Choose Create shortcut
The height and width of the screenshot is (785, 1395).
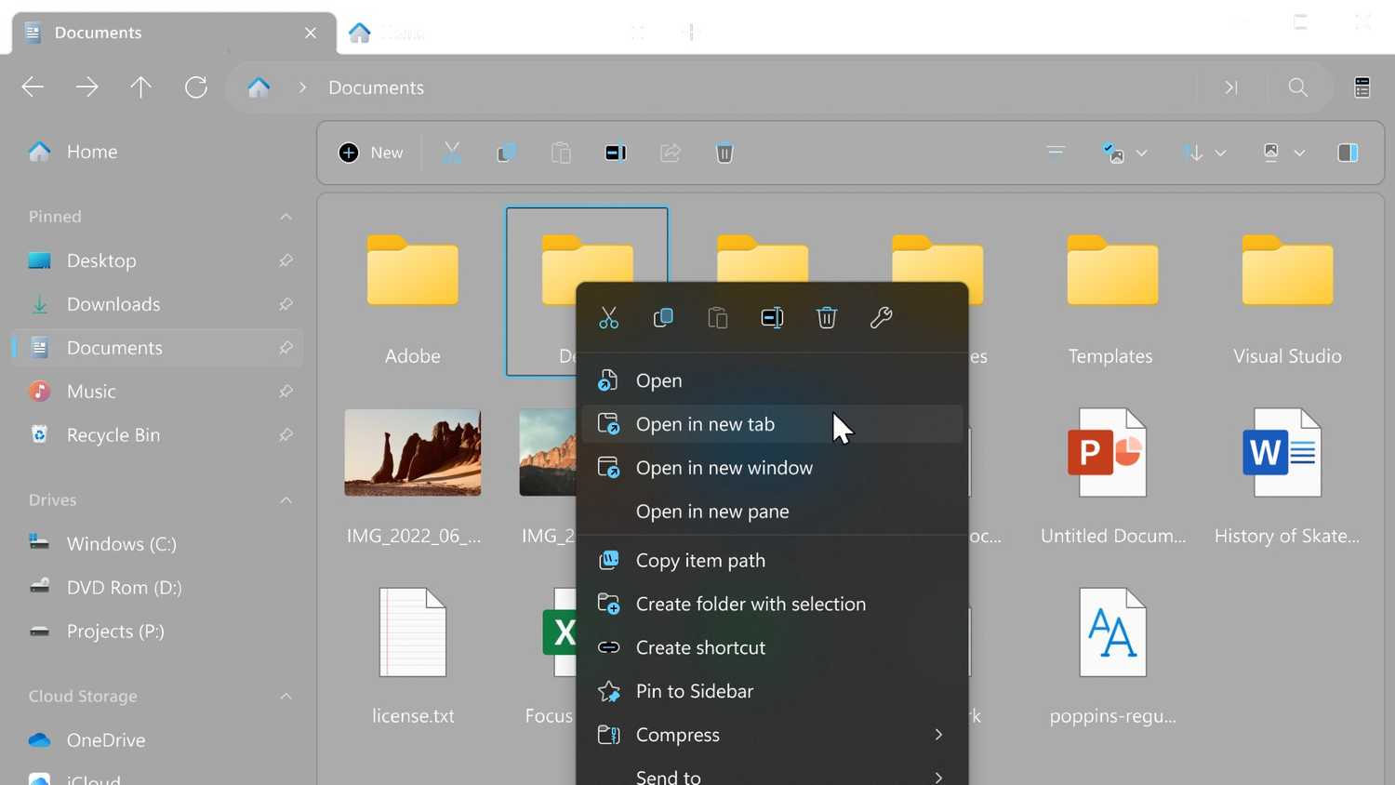click(772, 648)
